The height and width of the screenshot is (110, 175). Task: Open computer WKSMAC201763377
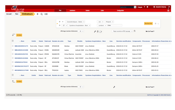[22, 66]
